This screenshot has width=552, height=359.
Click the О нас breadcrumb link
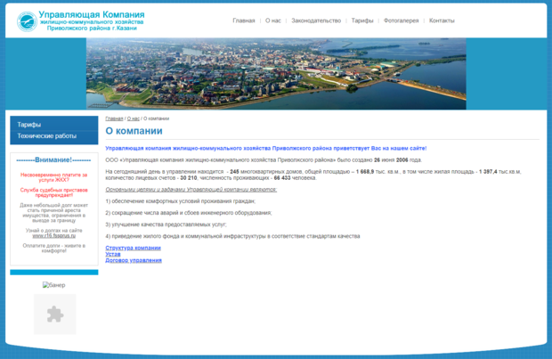[x=133, y=118]
